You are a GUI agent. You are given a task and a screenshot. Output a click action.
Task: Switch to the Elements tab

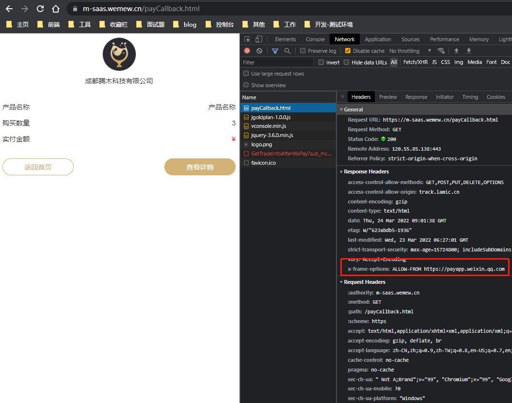coord(286,39)
